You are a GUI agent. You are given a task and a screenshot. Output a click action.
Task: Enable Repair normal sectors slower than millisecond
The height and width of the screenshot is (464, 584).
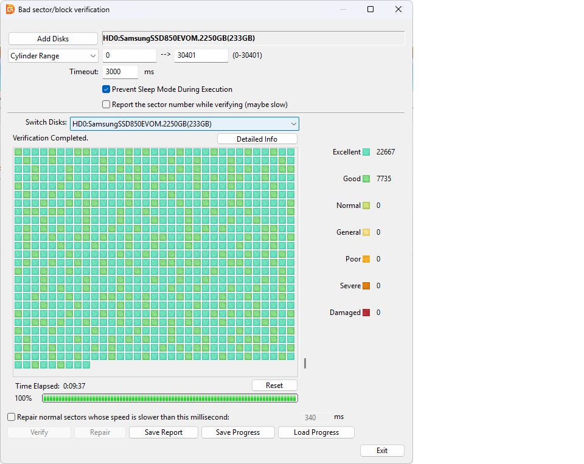coord(12,417)
